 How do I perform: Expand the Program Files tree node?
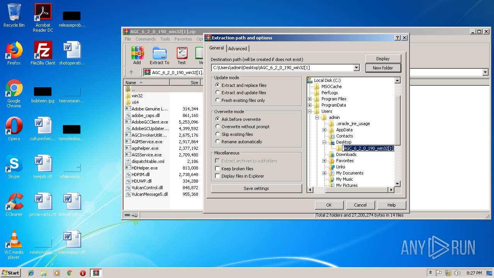310,99
